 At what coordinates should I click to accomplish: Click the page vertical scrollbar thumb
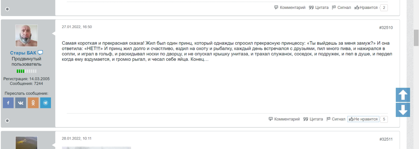tap(416, 37)
